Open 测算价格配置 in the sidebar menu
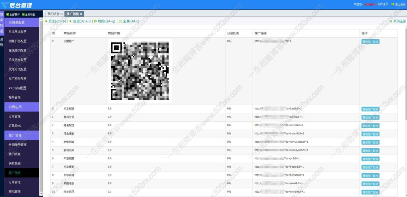Image resolution: width=407 pixels, height=197 pixels. pos(18,41)
